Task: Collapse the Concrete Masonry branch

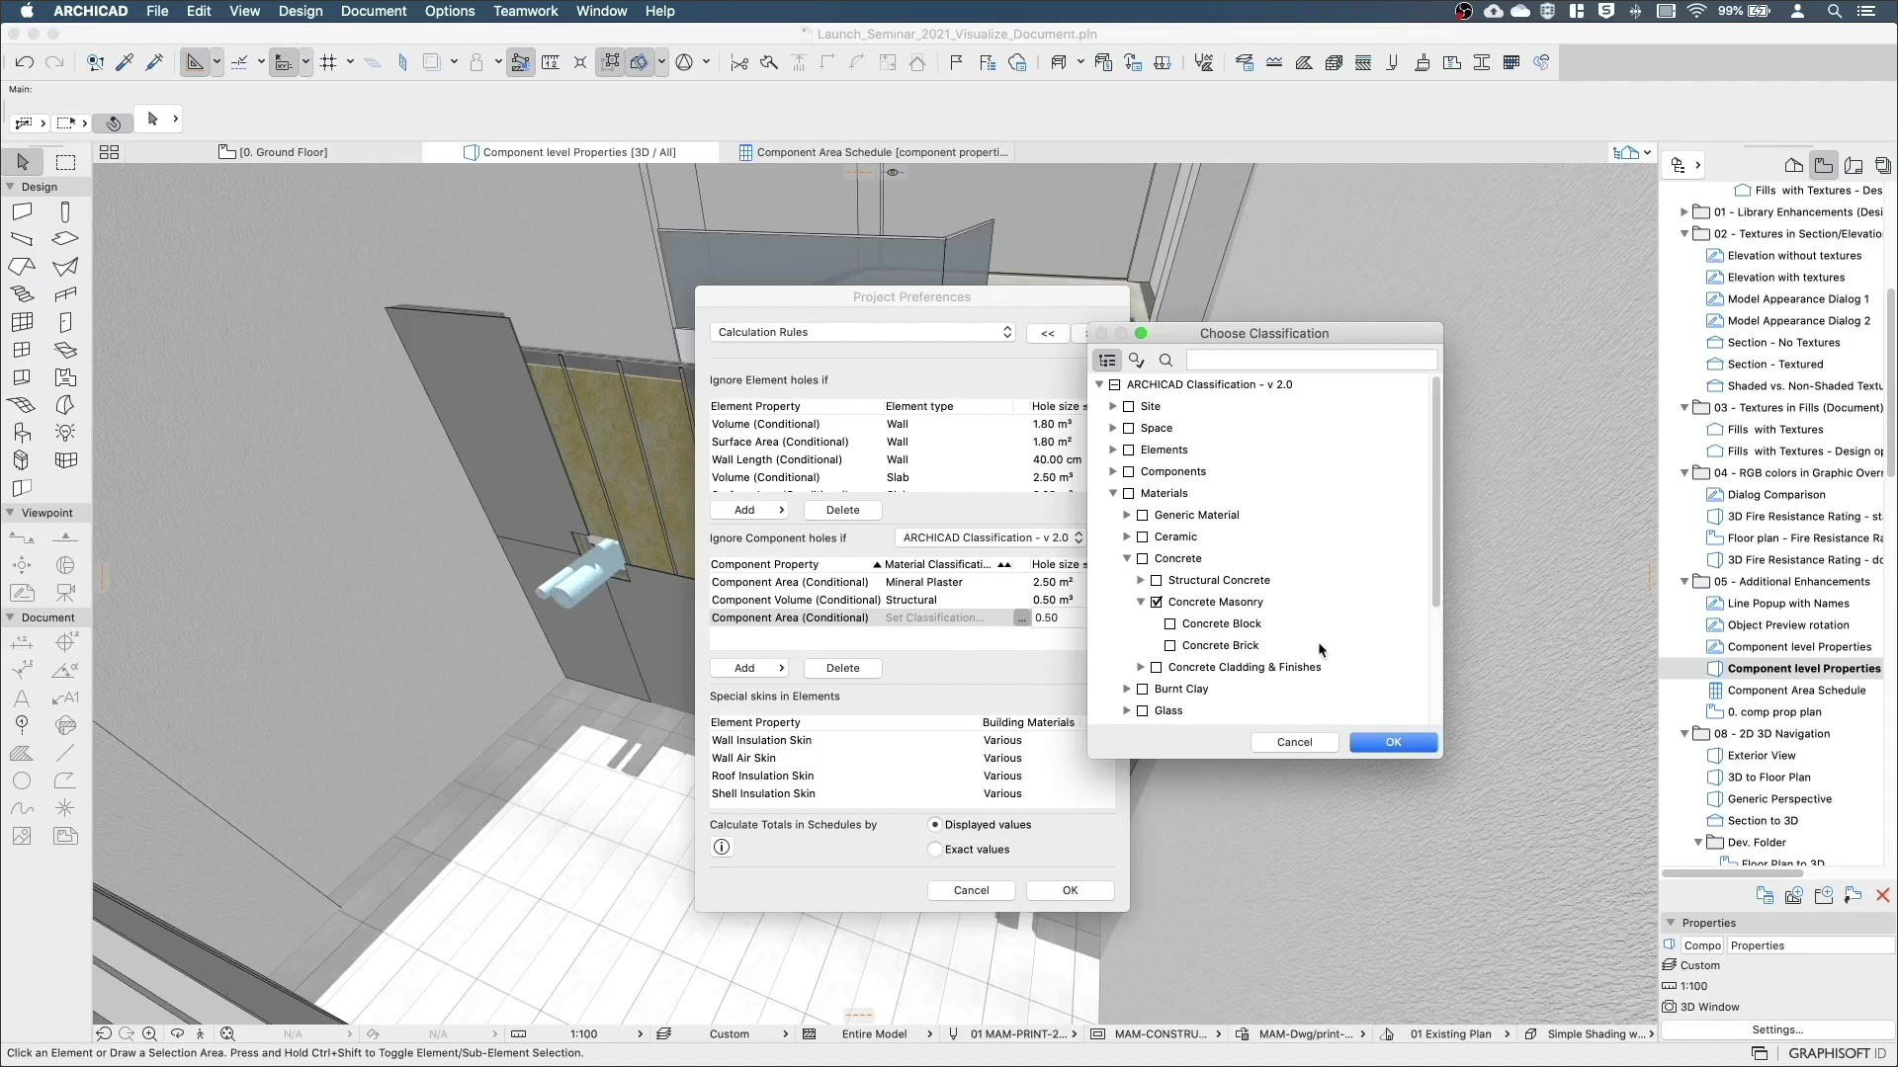Action: 1141,602
